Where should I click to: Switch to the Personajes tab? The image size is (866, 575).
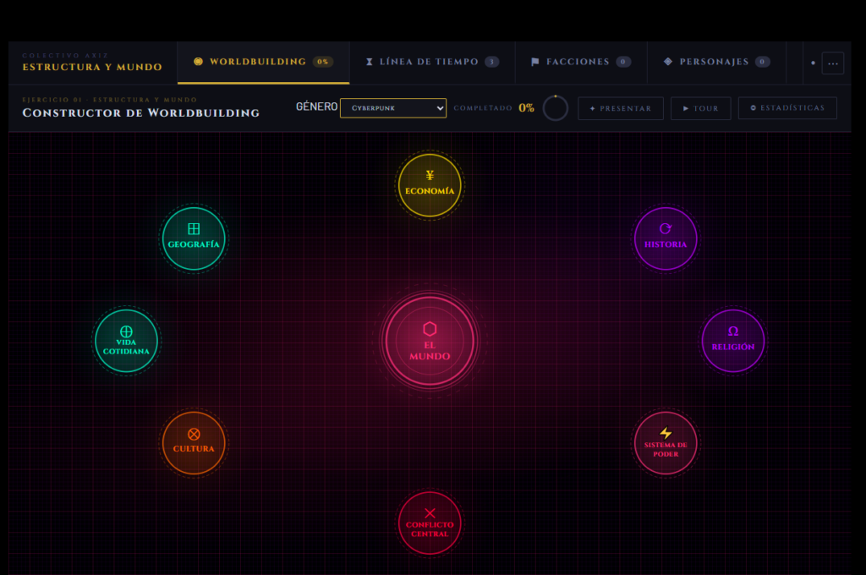[x=716, y=63]
